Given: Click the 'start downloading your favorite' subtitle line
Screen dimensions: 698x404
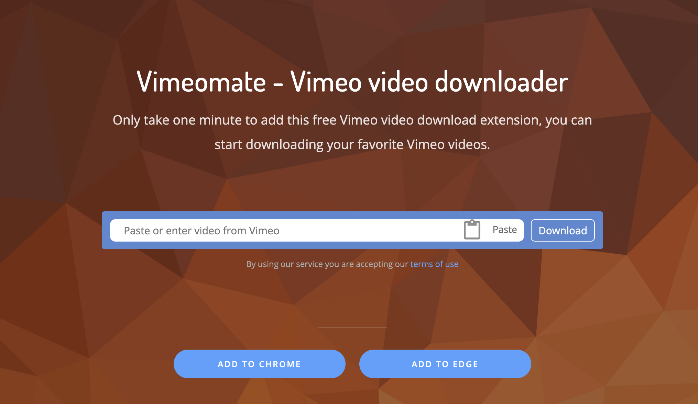Looking at the screenshot, I should point(352,144).
